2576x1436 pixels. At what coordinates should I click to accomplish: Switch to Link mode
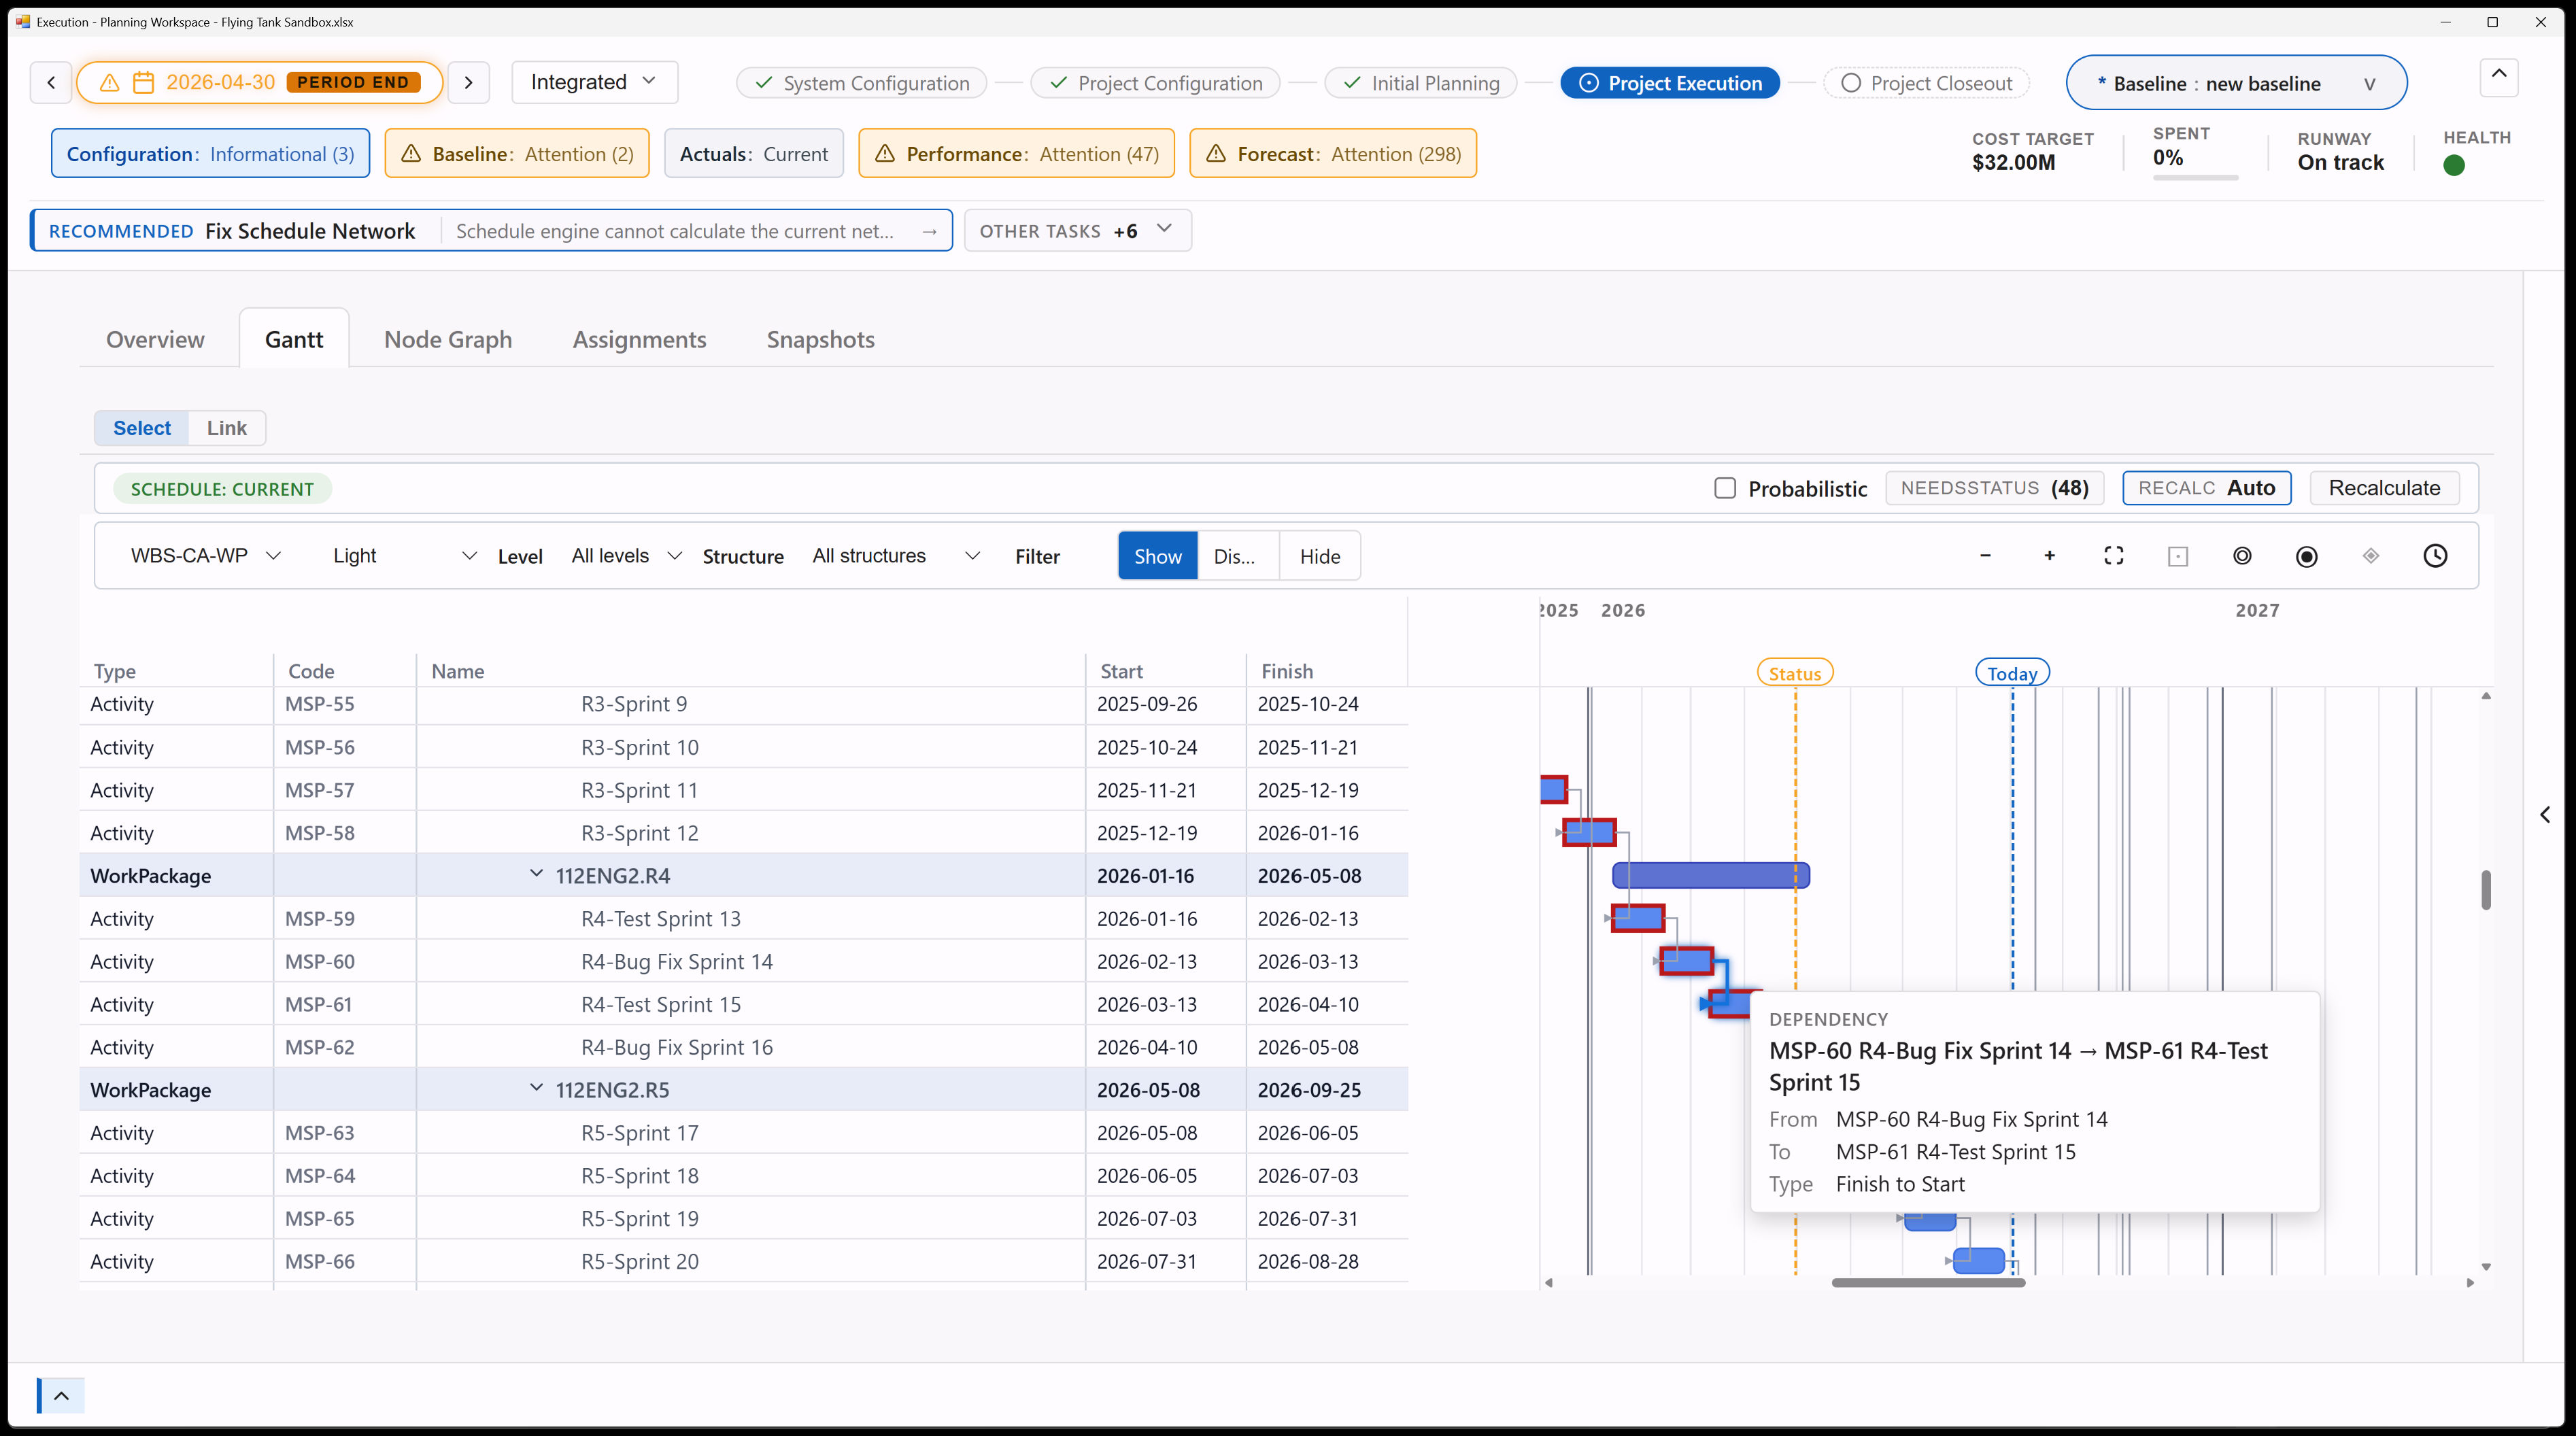pos(226,428)
